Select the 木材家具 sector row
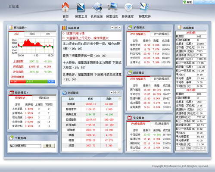Viewport: 215px width, 172px height. click(x=32, y=109)
